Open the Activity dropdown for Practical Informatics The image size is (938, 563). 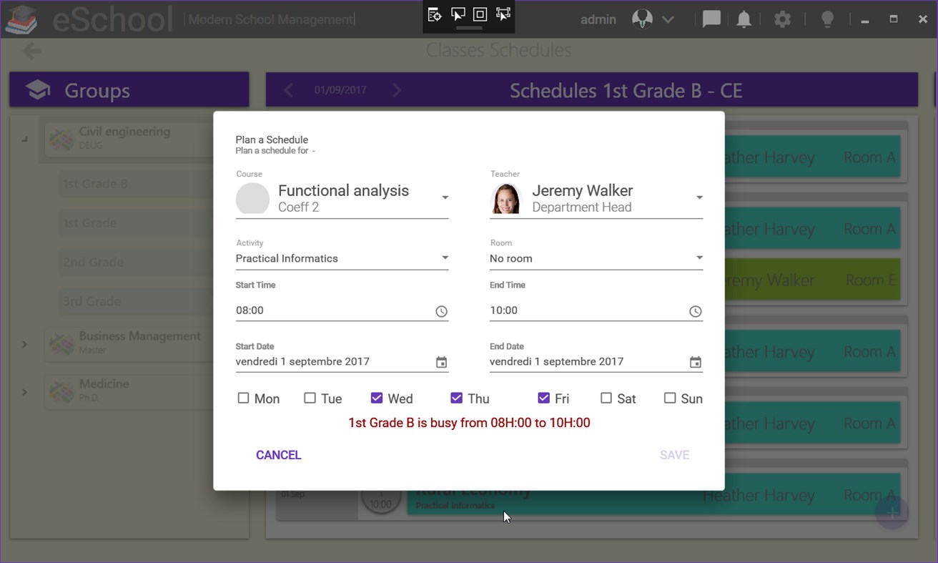coord(445,258)
